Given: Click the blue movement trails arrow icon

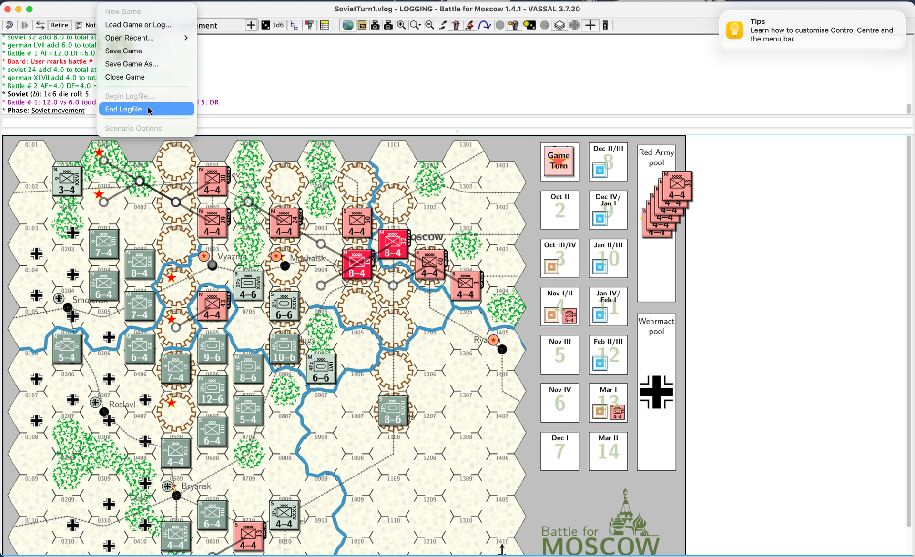Looking at the screenshot, I should click(x=484, y=25).
